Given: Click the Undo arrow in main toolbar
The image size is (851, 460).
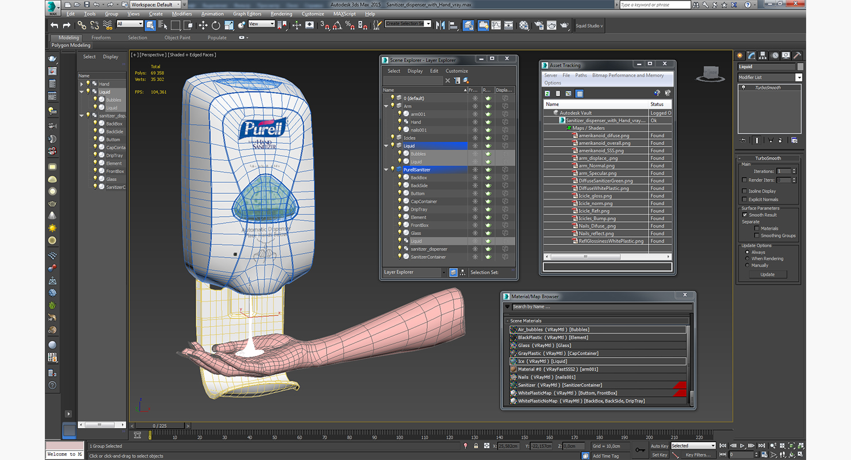Looking at the screenshot, I should coord(54,25).
